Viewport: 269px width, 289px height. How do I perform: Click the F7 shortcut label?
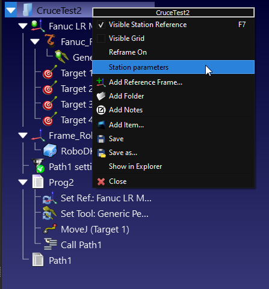242,25
